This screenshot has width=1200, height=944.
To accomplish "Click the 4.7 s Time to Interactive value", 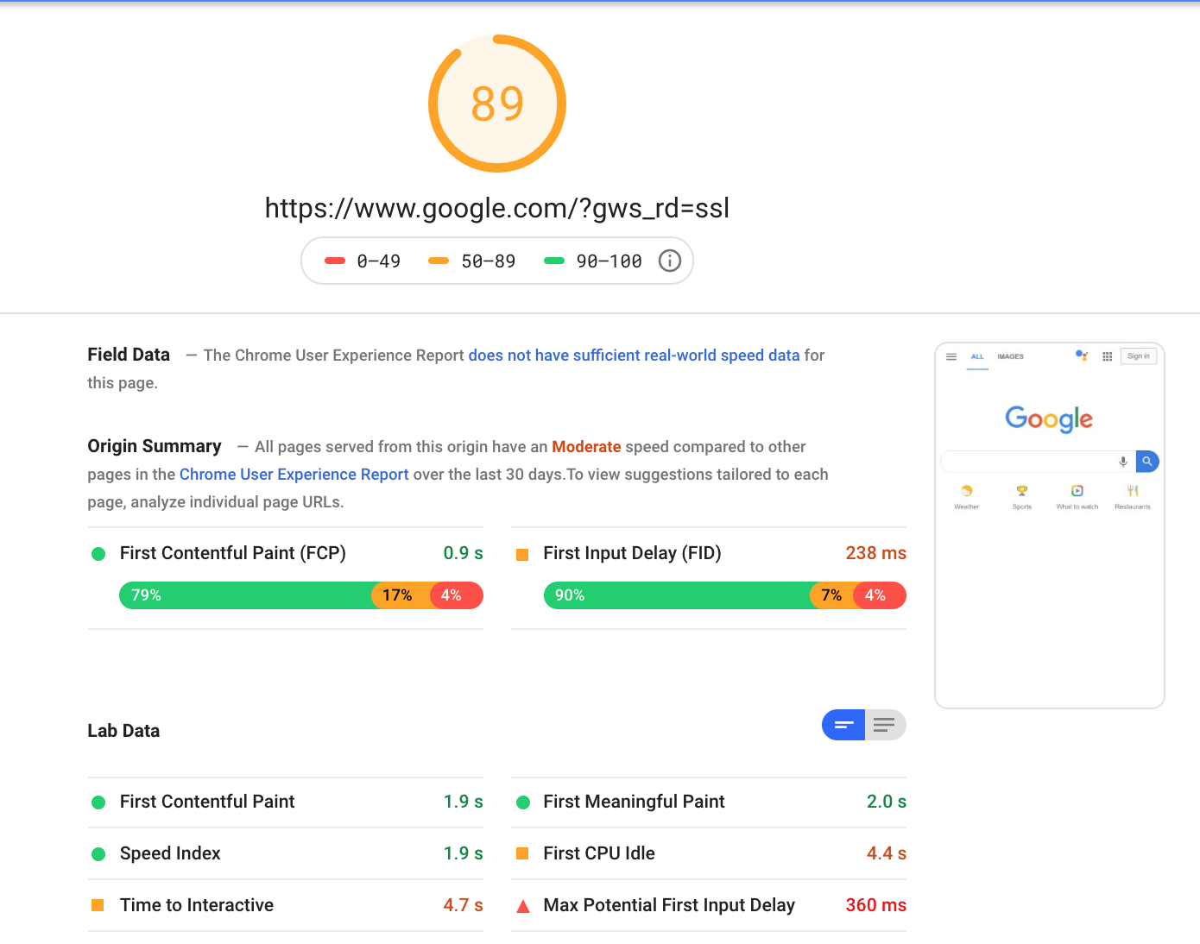I will (464, 905).
